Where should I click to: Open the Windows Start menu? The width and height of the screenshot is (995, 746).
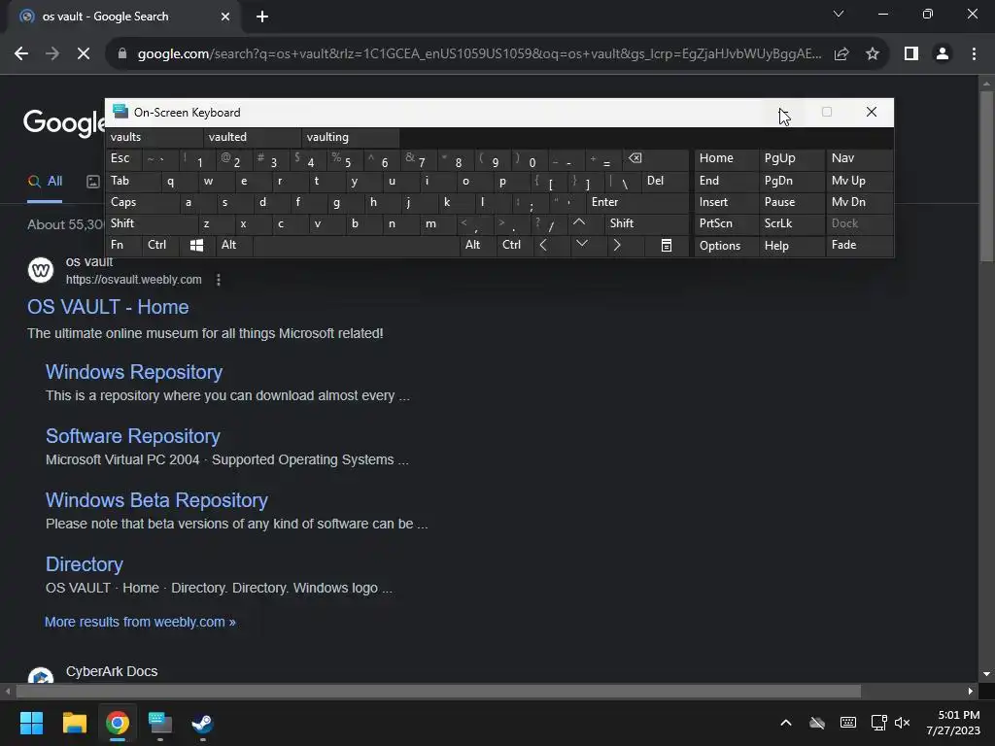31,723
